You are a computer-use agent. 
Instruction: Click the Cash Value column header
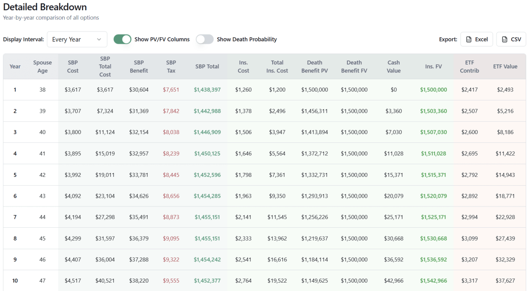click(x=393, y=66)
